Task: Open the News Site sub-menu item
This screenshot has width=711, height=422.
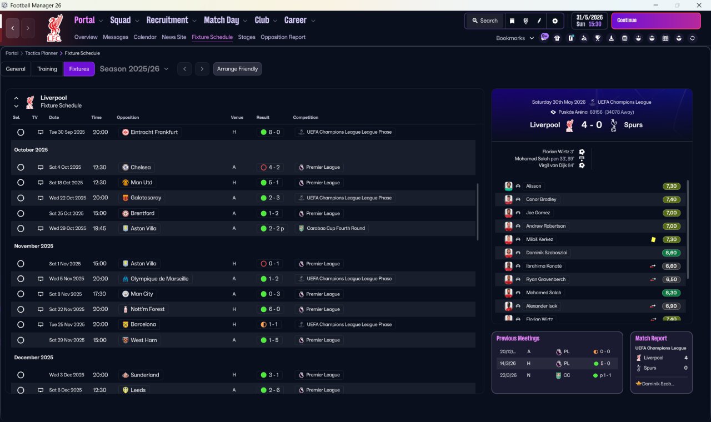Action: (174, 37)
